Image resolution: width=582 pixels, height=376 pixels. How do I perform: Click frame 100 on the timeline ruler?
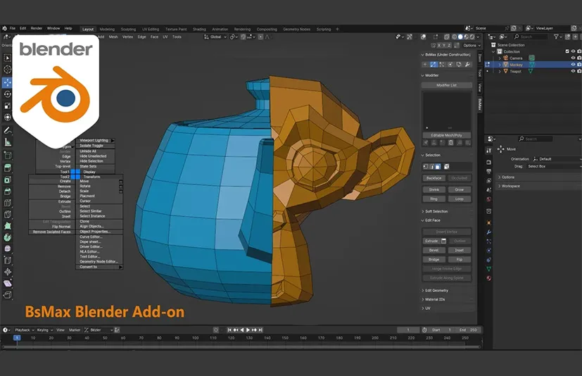click(x=195, y=338)
